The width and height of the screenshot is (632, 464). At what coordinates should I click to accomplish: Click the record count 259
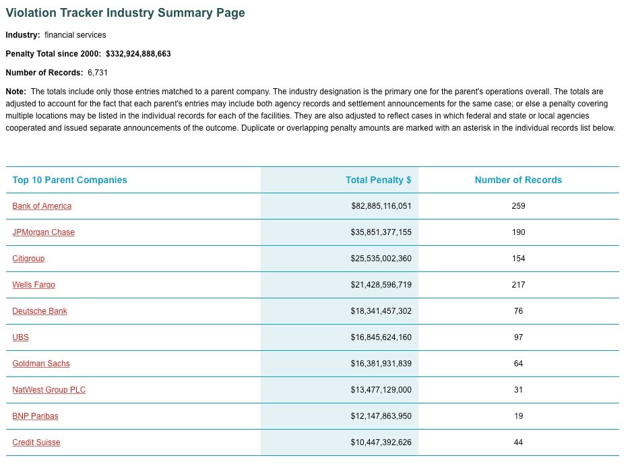click(x=518, y=206)
